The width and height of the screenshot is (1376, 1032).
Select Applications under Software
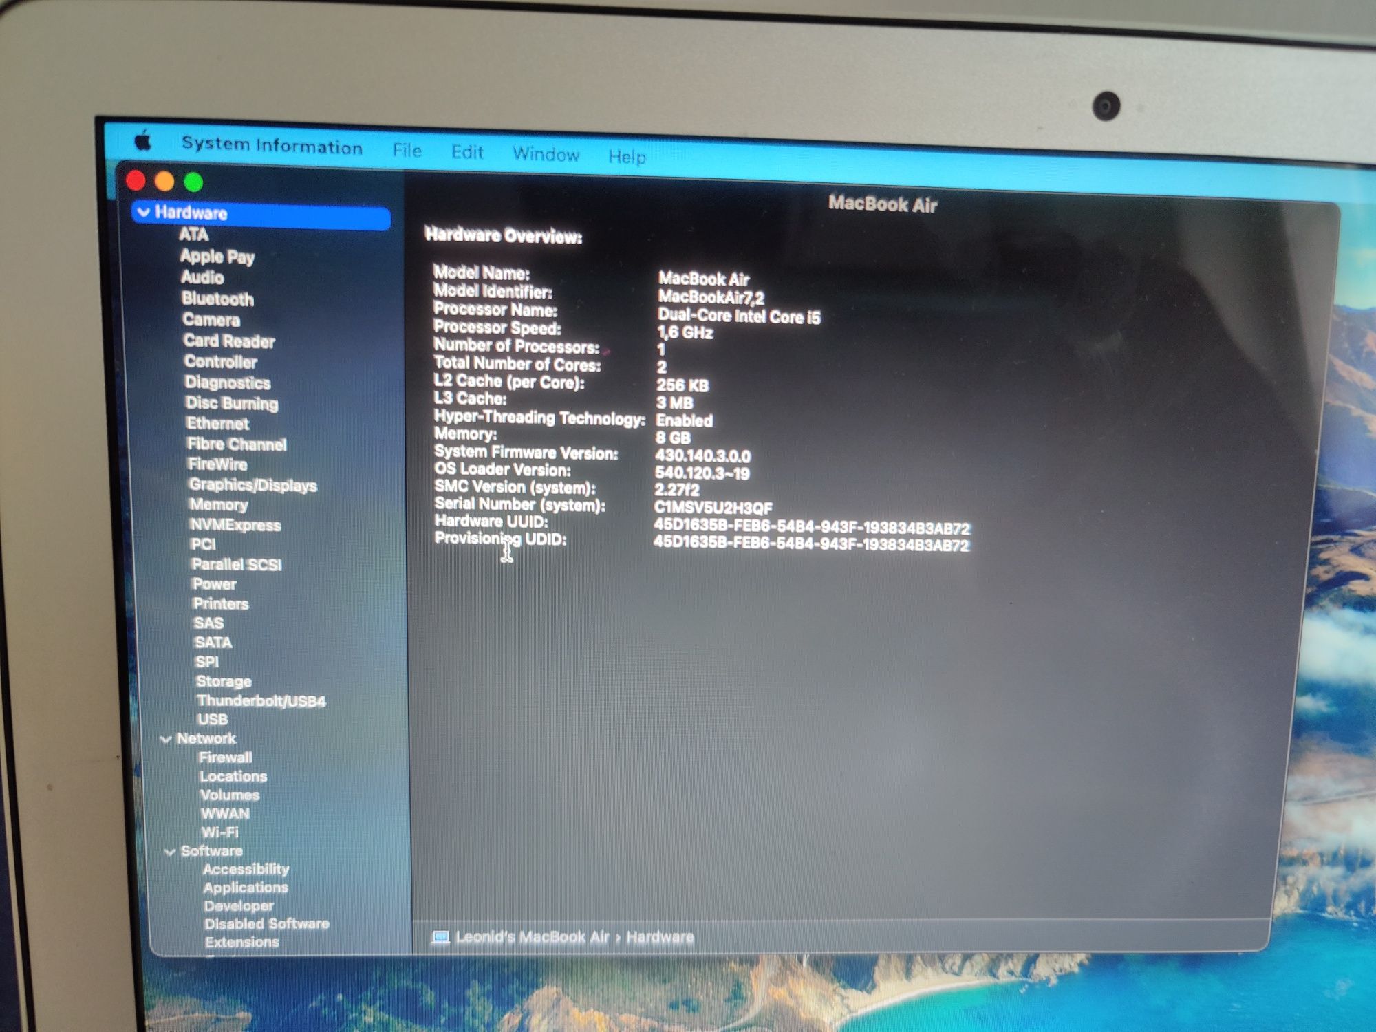(246, 888)
